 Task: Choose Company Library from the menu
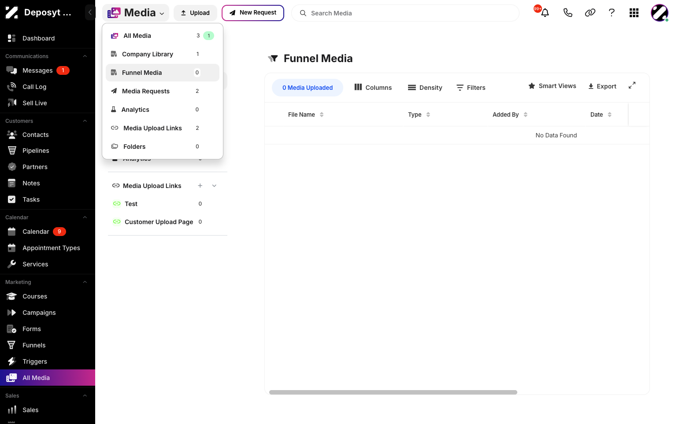(x=163, y=54)
